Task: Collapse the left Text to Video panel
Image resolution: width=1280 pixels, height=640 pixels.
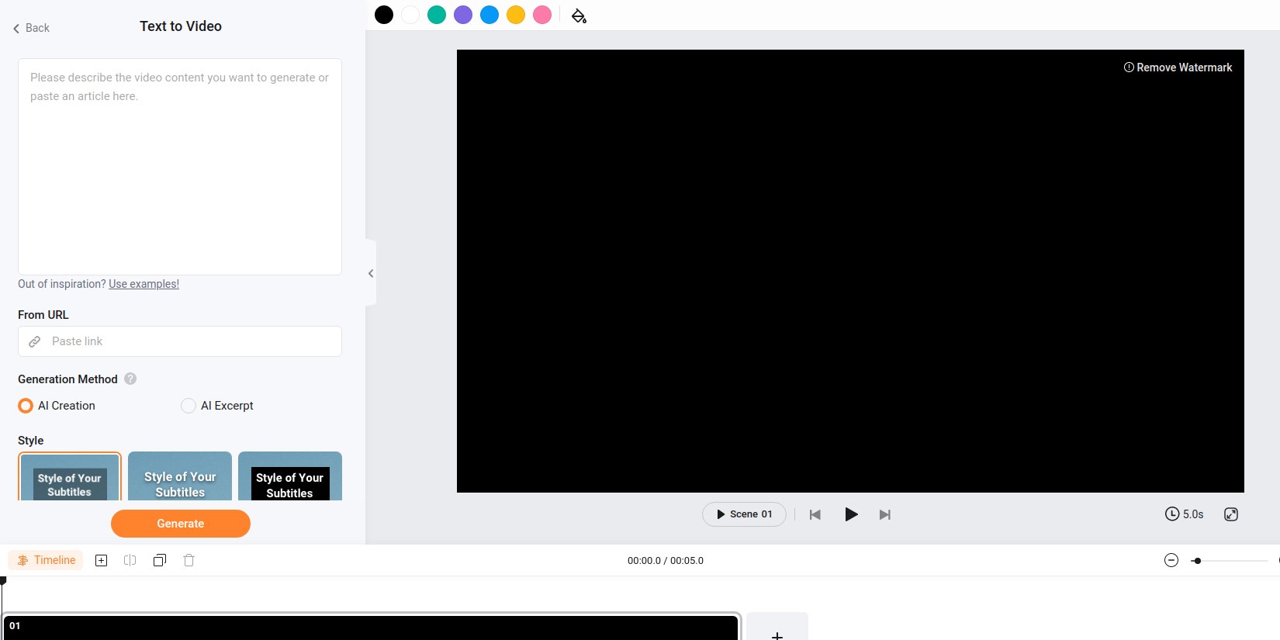Action: coord(371,273)
